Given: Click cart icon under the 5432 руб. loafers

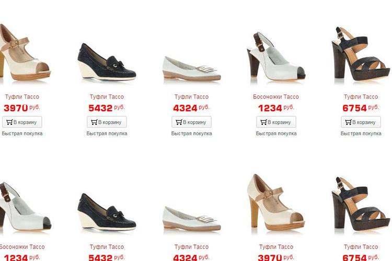Looking at the screenshot, I should tap(94, 122).
